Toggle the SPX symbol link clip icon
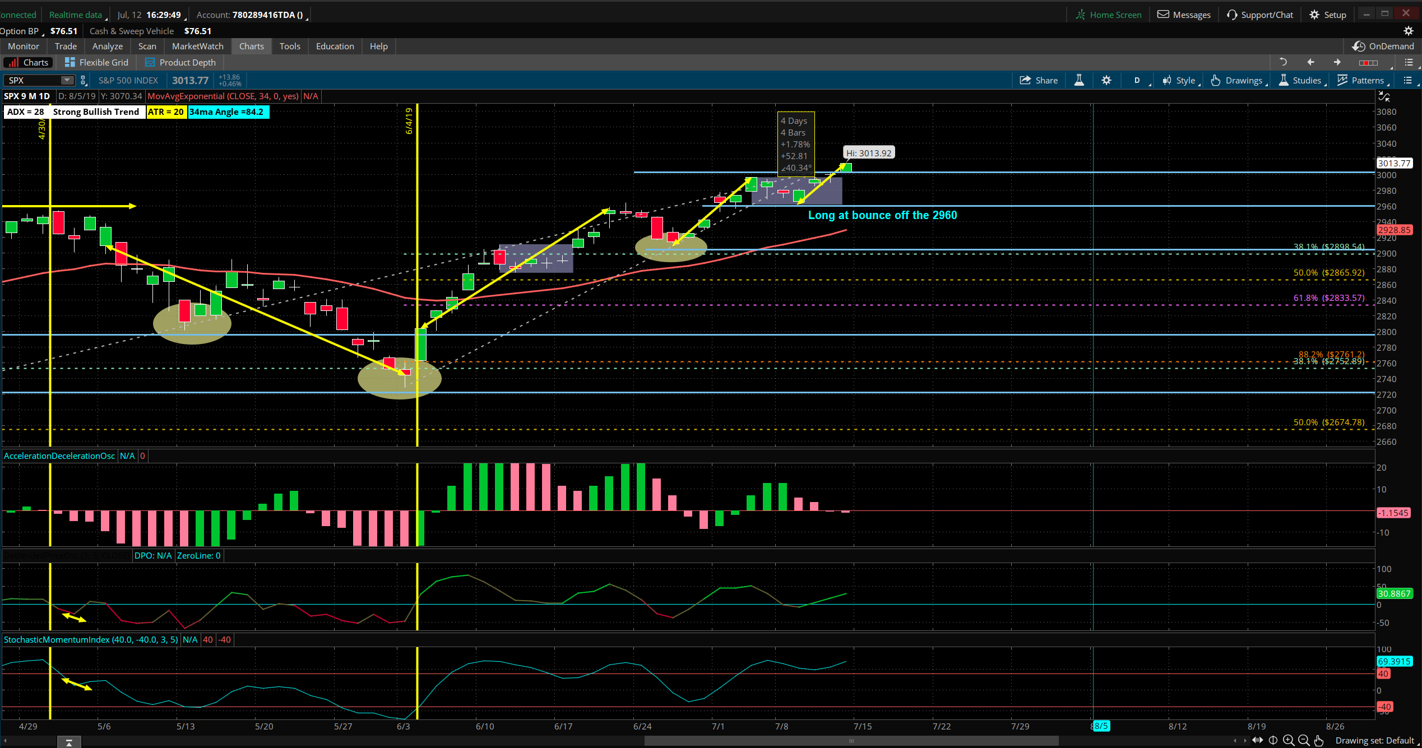The width and height of the screenshot is (1422, 748). (83, 80)
